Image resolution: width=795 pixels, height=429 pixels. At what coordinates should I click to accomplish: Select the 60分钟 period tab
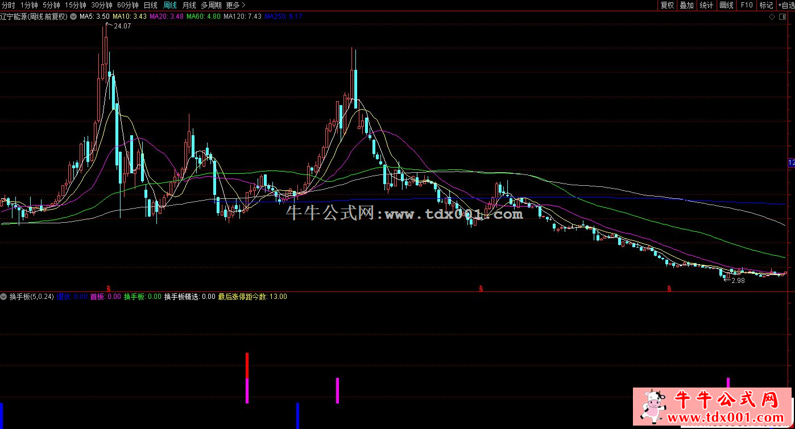[127, 5]
